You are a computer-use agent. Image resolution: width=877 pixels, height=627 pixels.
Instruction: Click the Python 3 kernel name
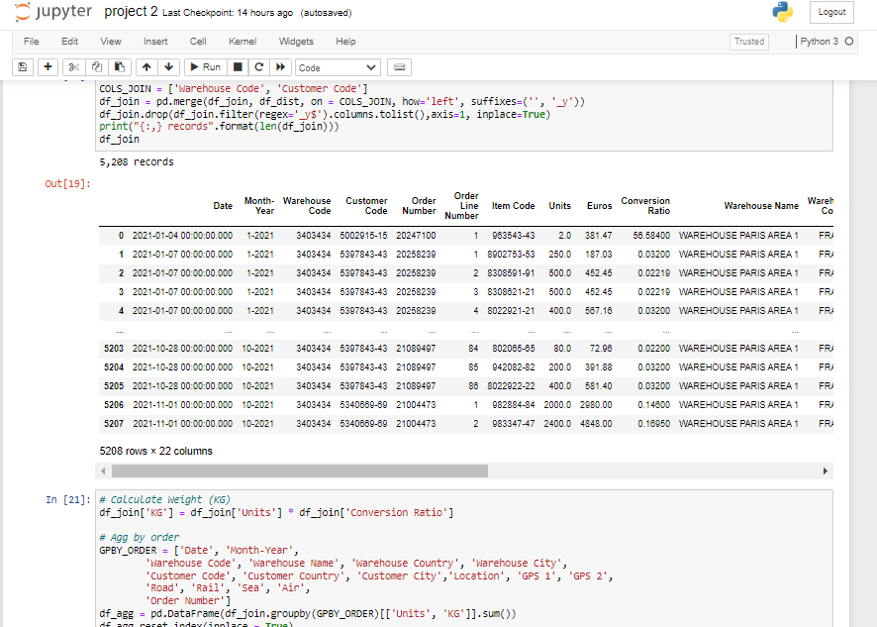point(820,42)
